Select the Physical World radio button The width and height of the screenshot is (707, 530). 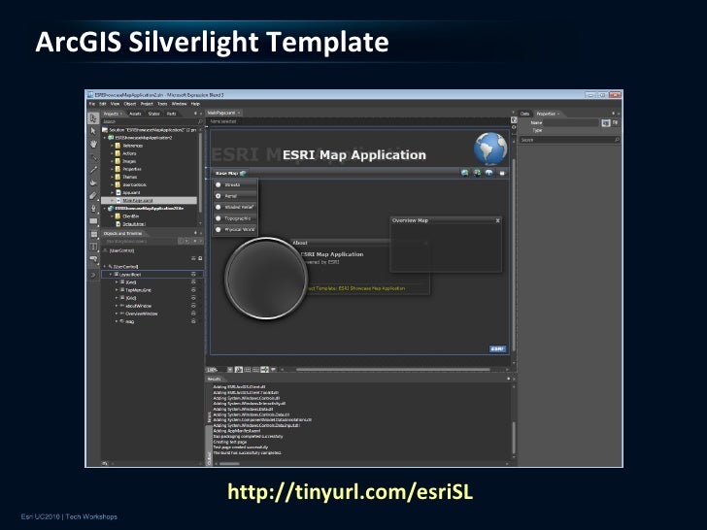(219, 229)
